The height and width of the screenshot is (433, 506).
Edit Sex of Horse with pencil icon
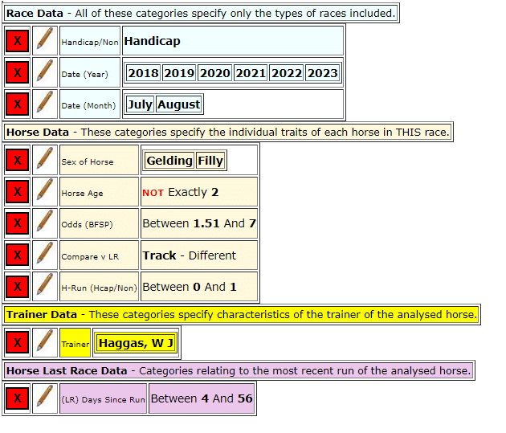(x=45, y=160)
